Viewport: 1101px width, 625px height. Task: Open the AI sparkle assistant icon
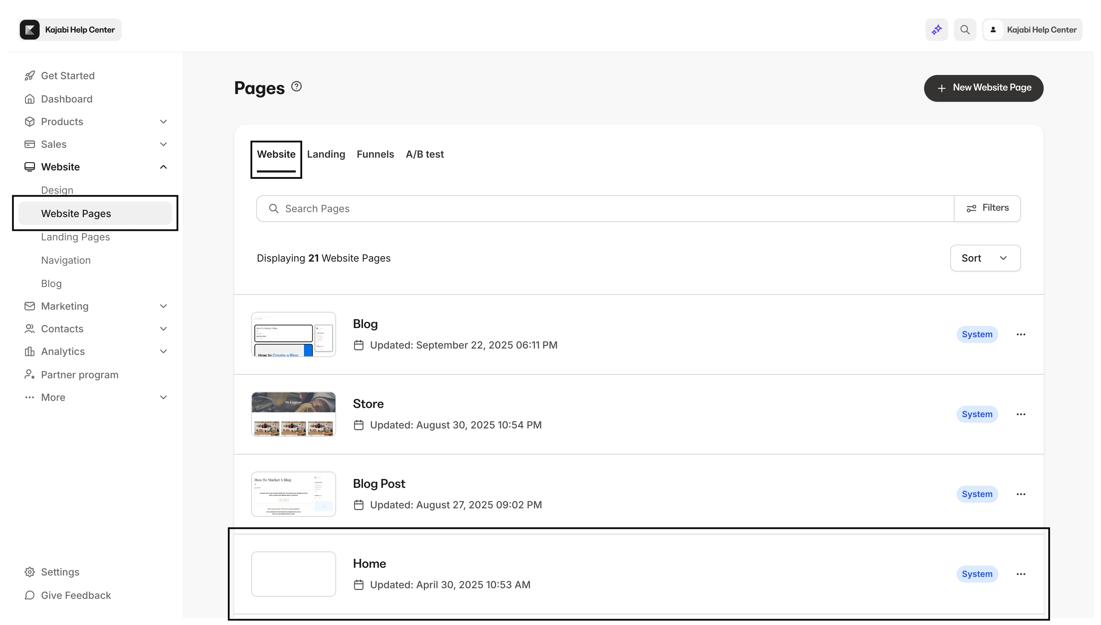(x=936, y=30)
